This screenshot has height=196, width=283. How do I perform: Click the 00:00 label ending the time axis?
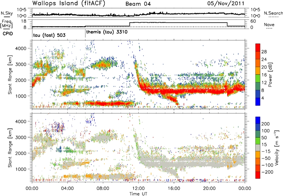(245, 189)
